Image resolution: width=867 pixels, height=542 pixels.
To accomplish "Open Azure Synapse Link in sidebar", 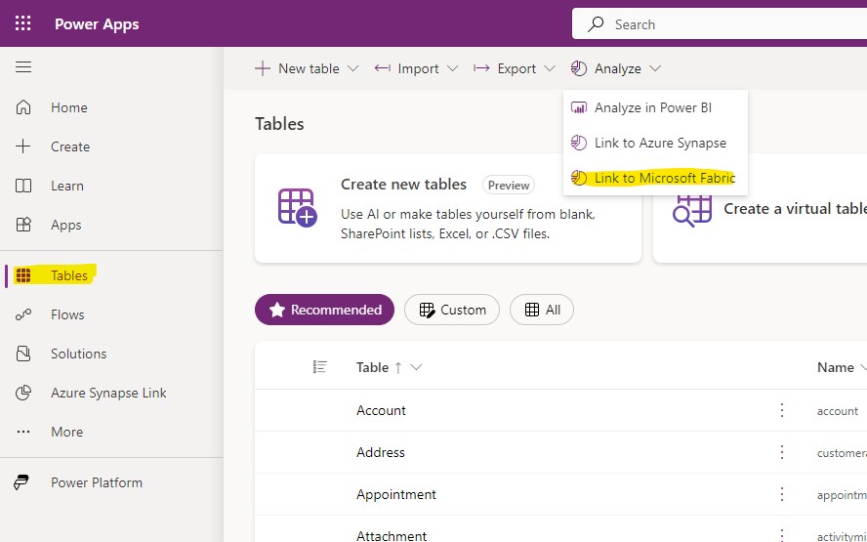I will [110, 393].
